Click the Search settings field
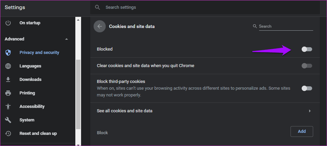The image size is (327, 146). [203, 7]
